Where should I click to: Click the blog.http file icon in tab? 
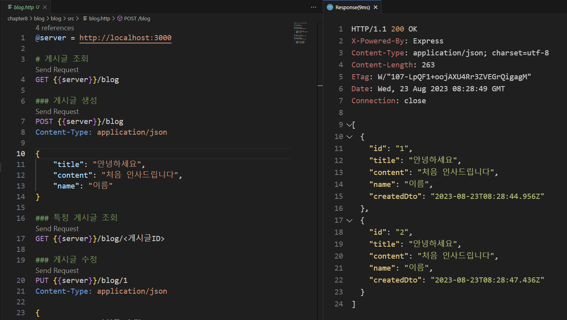click(10, 7)
